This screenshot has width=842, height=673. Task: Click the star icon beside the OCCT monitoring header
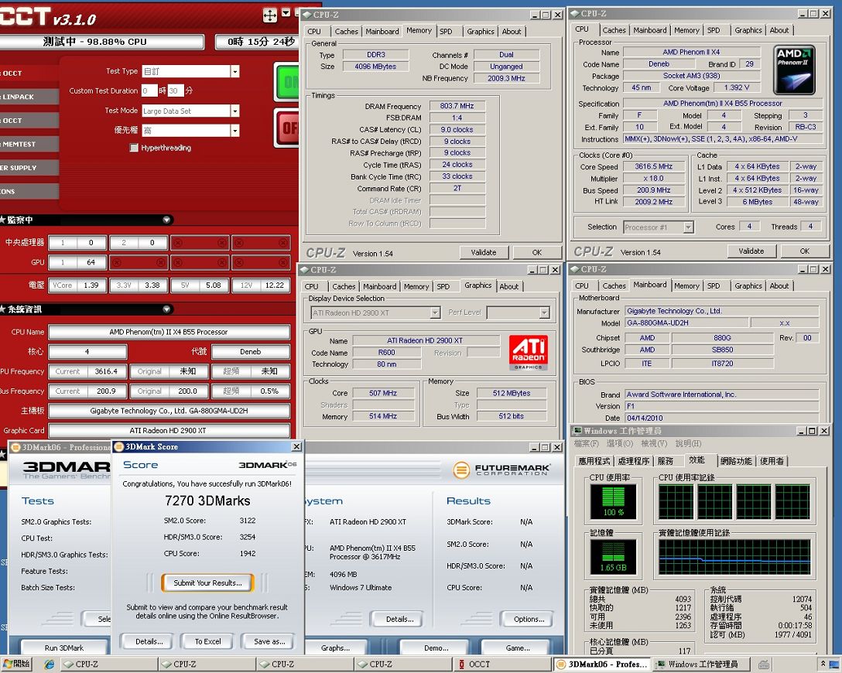point(2,220)
